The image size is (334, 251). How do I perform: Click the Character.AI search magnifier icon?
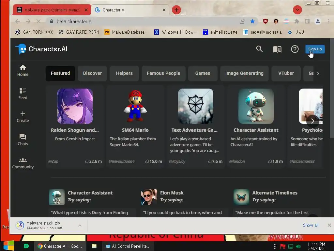(x=259, y=49)
